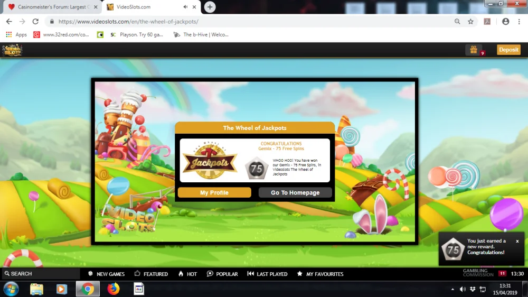The image size is (528, 297).
Task: Open MY FAVOURITES games
Action: click(320, 274)
